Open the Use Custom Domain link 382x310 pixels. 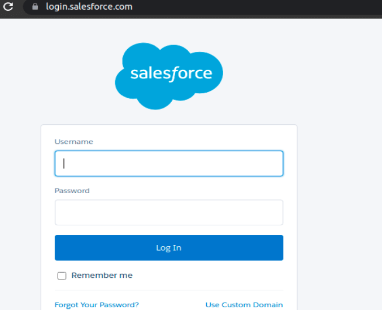244,305
